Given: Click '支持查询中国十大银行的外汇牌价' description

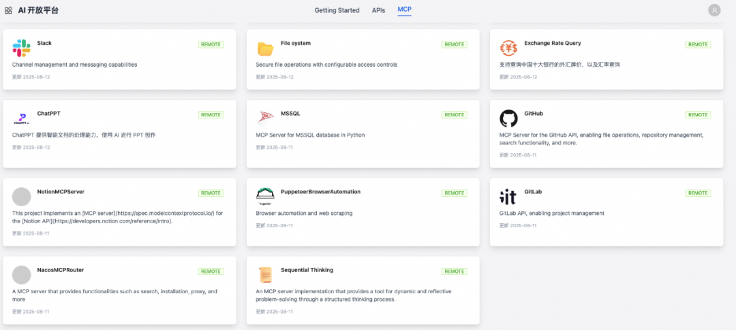Looking at the screenshot, I should point(560,65).
